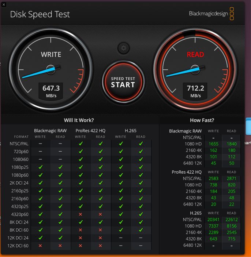The width and height of the screenshot is (251, 257).
Task: Click the WRITE gauge label
Action: (51, 55)
